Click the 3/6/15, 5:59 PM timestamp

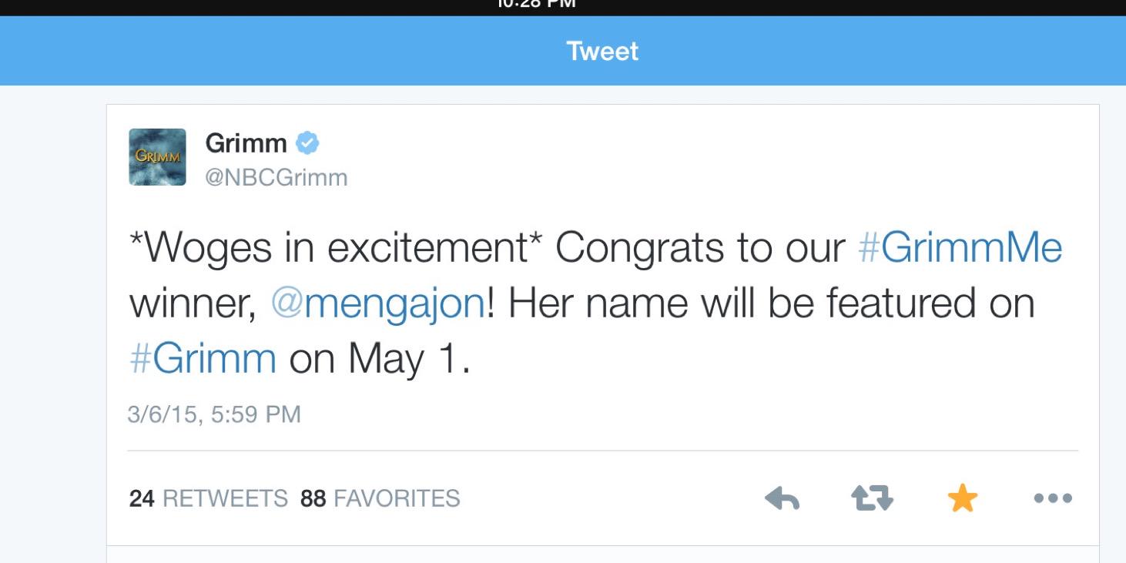pyautogui.click(x=214, y=415)
